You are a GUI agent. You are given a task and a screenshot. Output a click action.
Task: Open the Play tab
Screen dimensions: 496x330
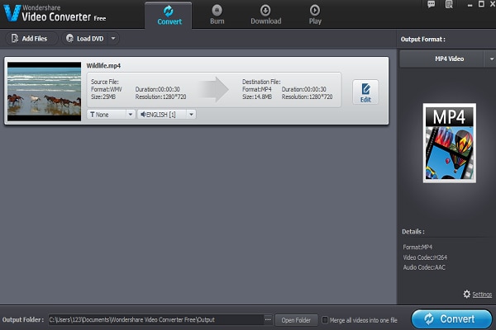(315, 15)
